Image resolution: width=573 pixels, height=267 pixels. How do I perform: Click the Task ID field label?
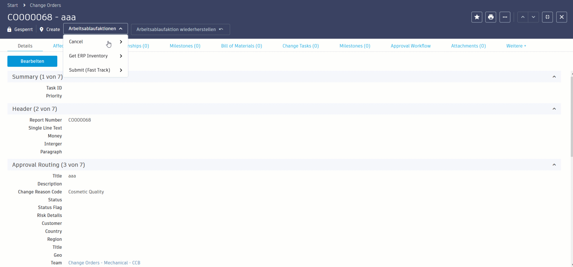[54, 88]
